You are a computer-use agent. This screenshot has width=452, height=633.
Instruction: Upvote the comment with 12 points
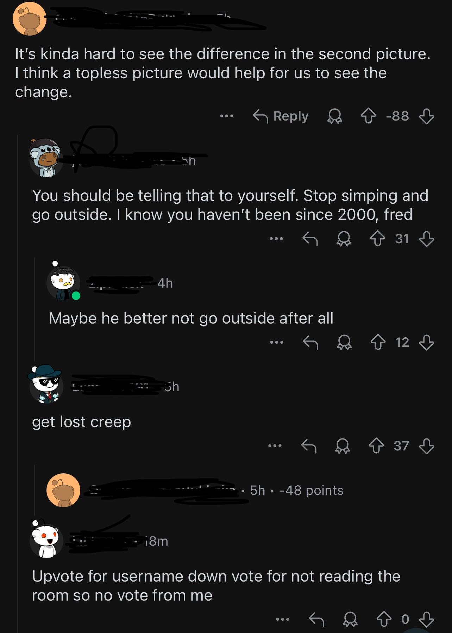[377, 342]
